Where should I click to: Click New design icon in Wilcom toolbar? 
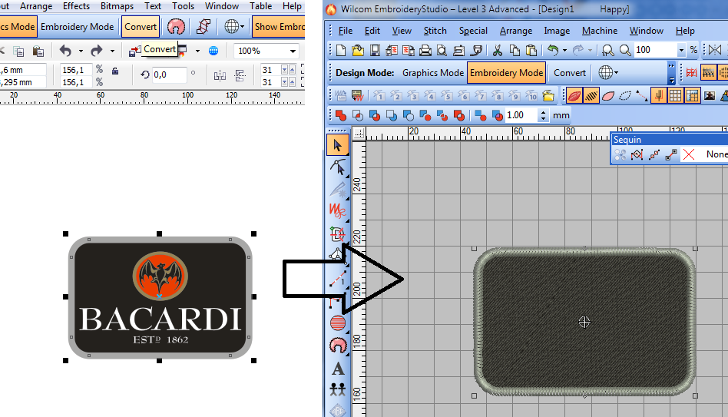pos(341,50)
